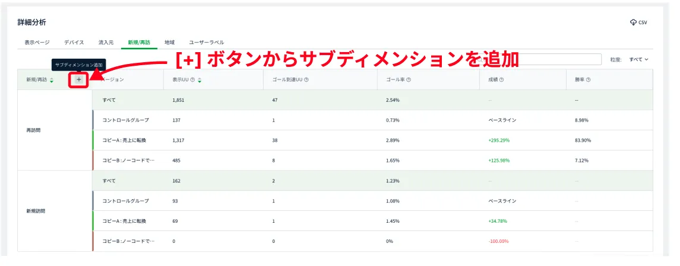The image size is (680, 266).
Task: Click help icon next to 成績
Action: 502,80
